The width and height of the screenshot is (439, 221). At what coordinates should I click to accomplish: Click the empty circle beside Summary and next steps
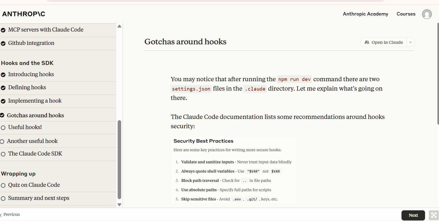3,199
